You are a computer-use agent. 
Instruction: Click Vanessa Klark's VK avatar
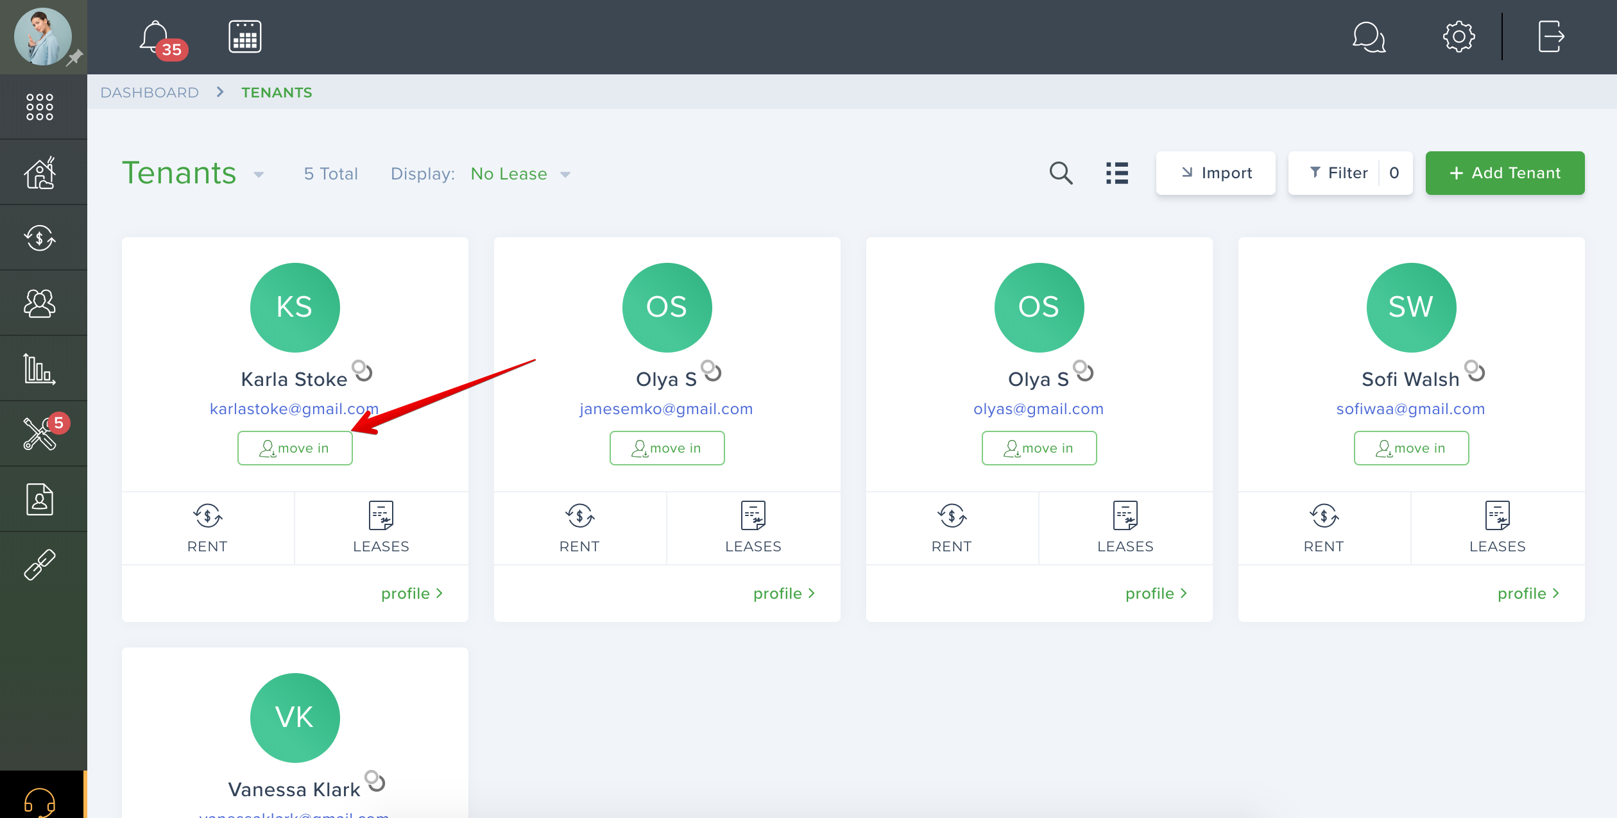coord(295,718)
